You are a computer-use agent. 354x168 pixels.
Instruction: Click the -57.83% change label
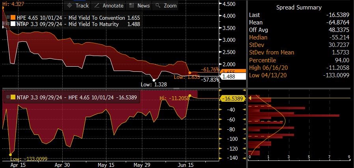click(x=211, y=80)
